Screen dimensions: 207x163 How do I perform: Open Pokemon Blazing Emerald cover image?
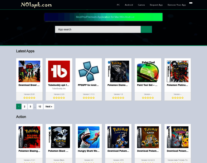29,137
